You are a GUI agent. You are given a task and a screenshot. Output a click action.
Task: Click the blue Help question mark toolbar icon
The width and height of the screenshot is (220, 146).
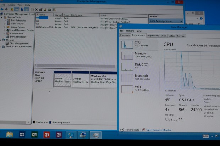pyautogui.click(x=22, y=9)
